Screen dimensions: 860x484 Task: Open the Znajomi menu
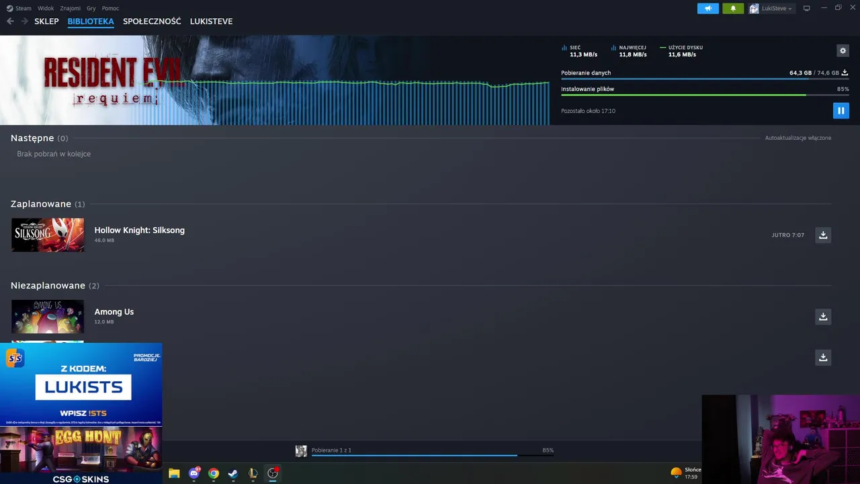pyautogui.click(x=70, y=8)
